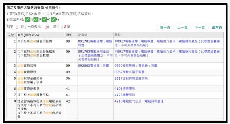
Task: Open link 3617虛擬貨幣金融交易
Action: coord(131,78)
